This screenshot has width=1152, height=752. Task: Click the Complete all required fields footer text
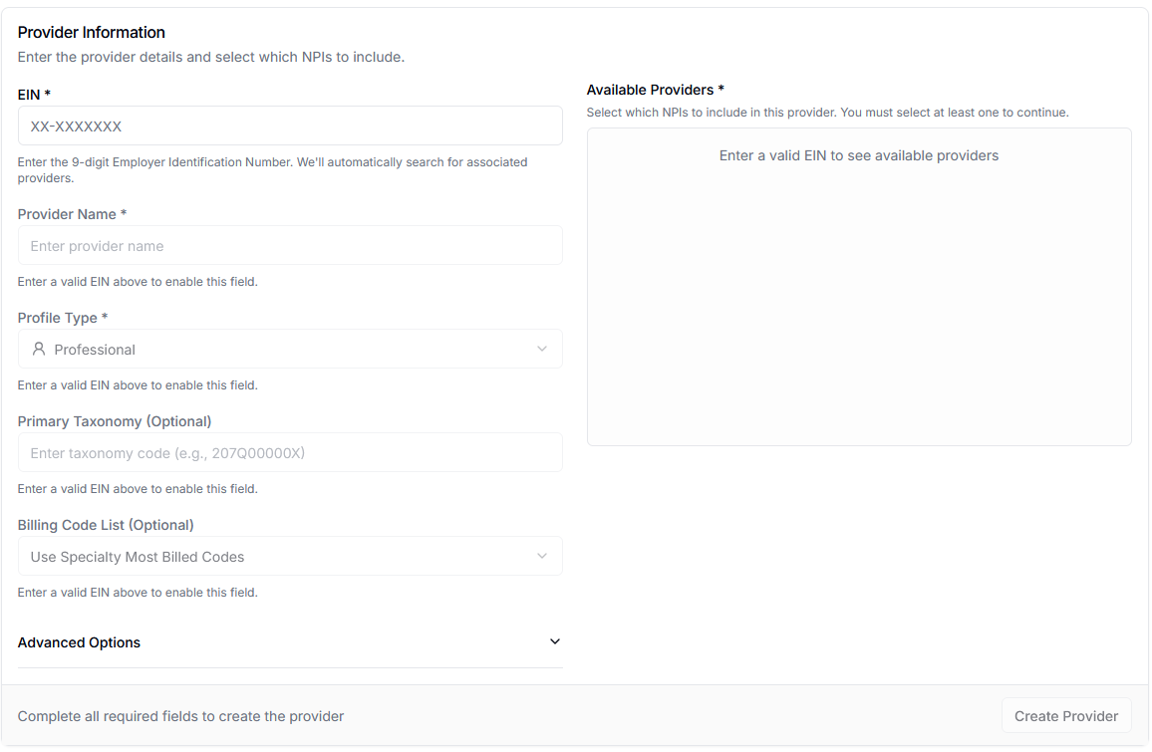coord(180,715)
